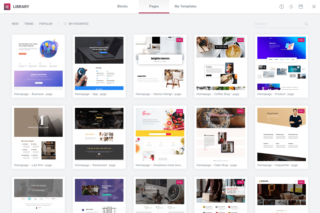Click the search magnifier icon
Screen dimensions: 320x213
point(306,24)
